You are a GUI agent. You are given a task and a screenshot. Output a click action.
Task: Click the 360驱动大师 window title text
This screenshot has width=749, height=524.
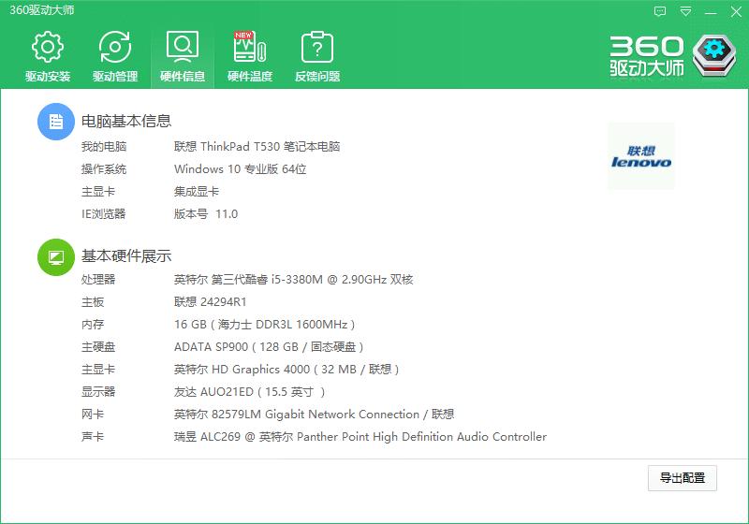point(42,10)
